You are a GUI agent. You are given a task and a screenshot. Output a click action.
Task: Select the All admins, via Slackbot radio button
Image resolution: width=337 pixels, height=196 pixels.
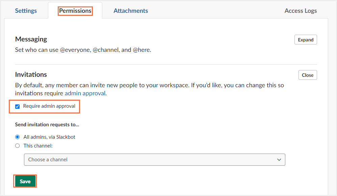pyautogui.click(x=18, y=137)
